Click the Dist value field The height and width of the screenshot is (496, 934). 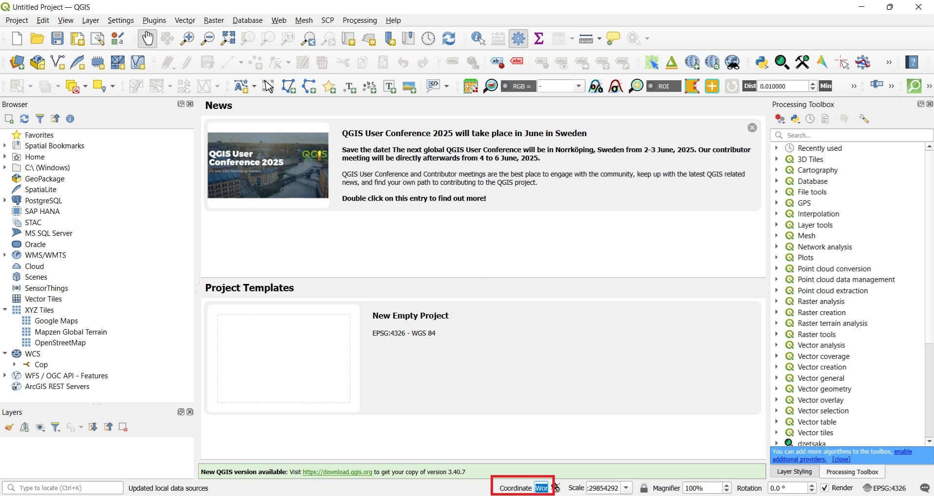click(783, 86)
